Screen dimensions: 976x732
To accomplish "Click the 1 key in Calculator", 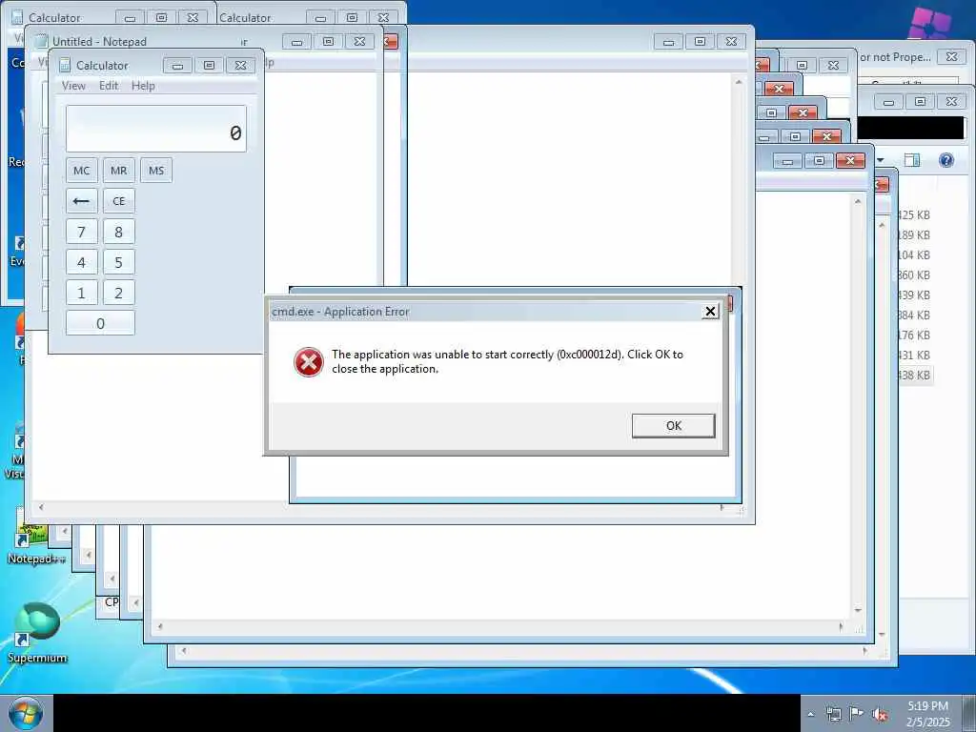I will point(82,294).
